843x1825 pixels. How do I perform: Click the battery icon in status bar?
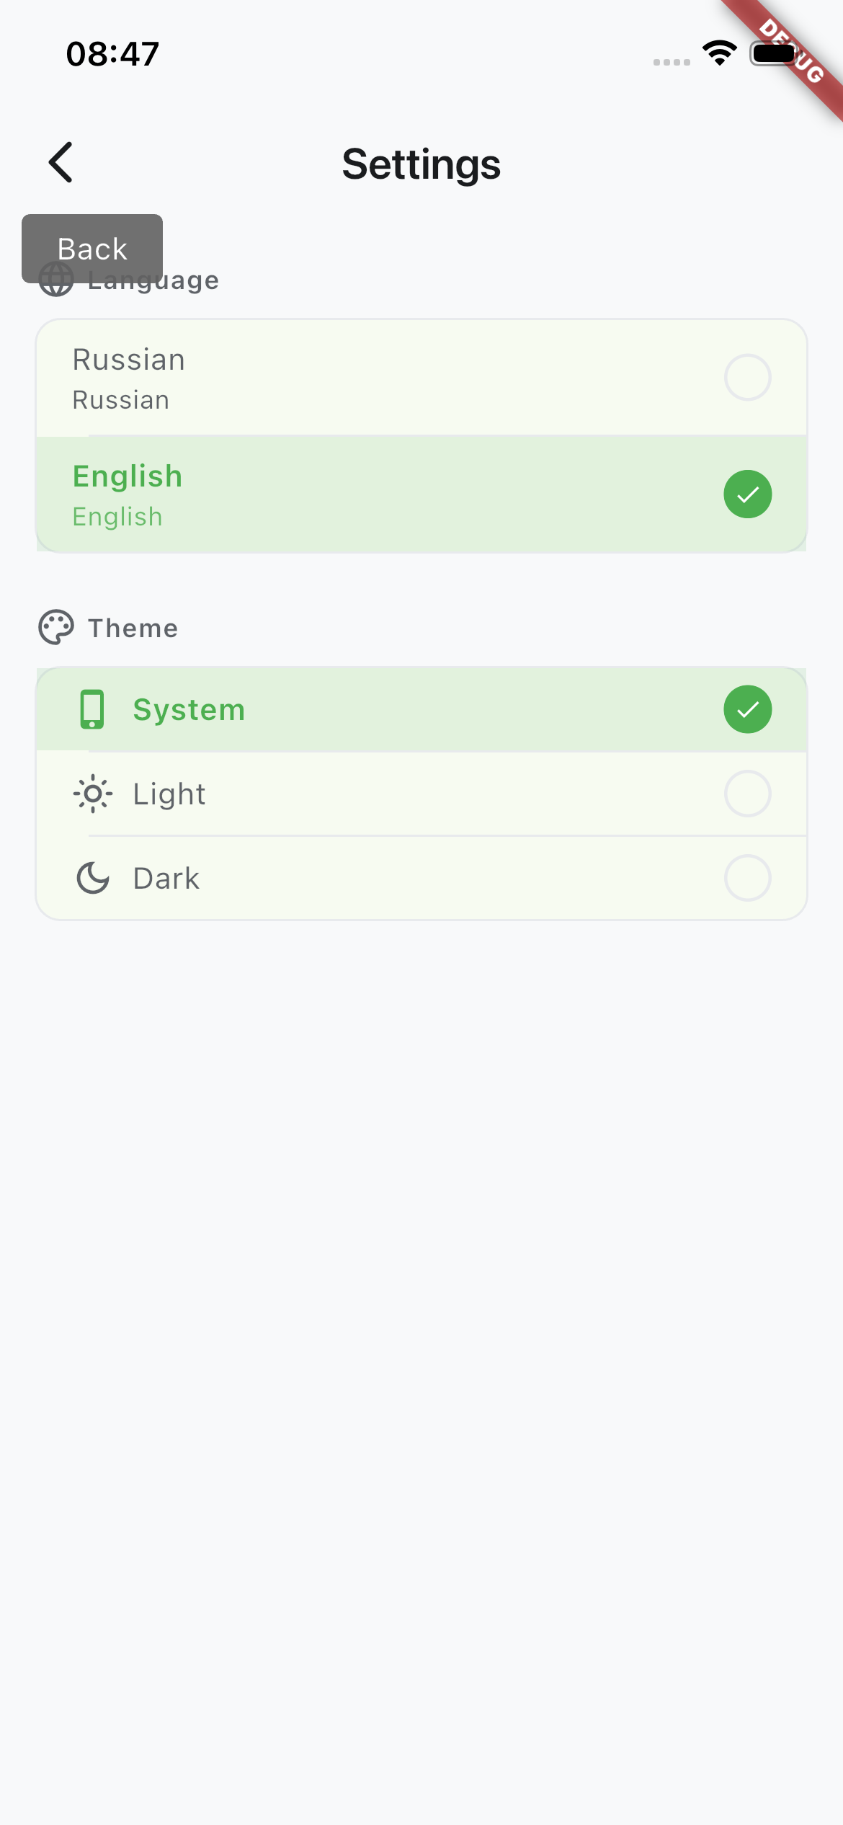[x=775, y=53]
